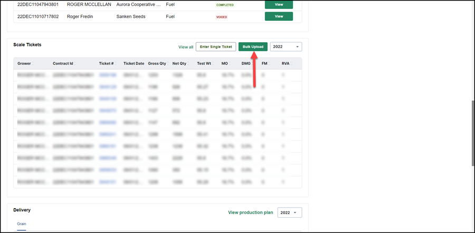Sort by MO column sort icon
This screenshot has height=233, width=475.
[230, 64]
